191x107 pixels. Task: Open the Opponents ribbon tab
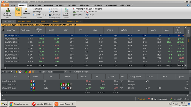49,5
